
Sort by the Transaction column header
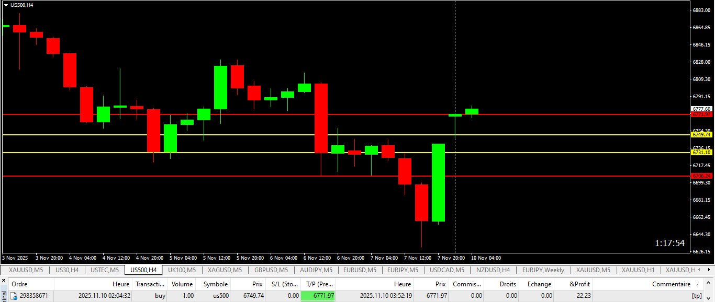click(149, 284)
